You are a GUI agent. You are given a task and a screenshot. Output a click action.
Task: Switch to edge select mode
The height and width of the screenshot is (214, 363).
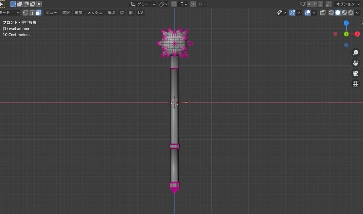(x=32, y=12)
